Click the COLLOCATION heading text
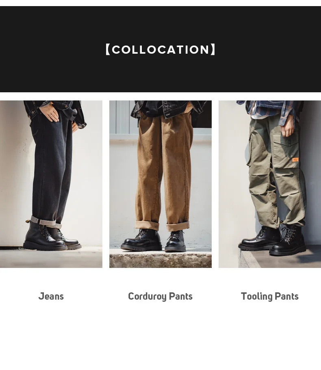The height and width of the screenshot is (370, 321). [160, 50]
